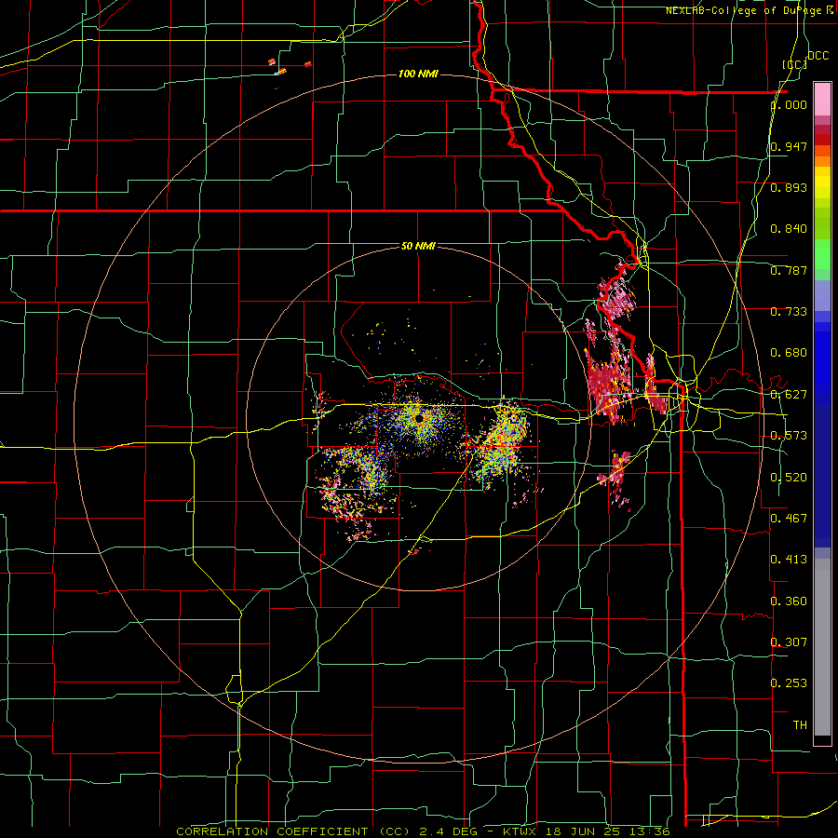Click the pink top segment of the color bar
Viewport: 838px width, 838px height.
822,99
